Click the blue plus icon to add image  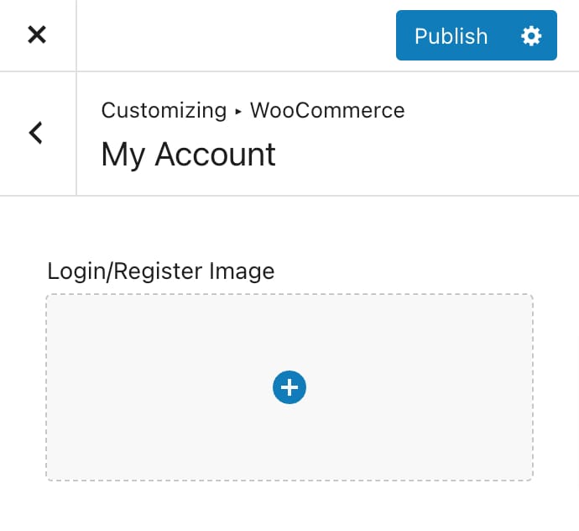click(289, 387)
